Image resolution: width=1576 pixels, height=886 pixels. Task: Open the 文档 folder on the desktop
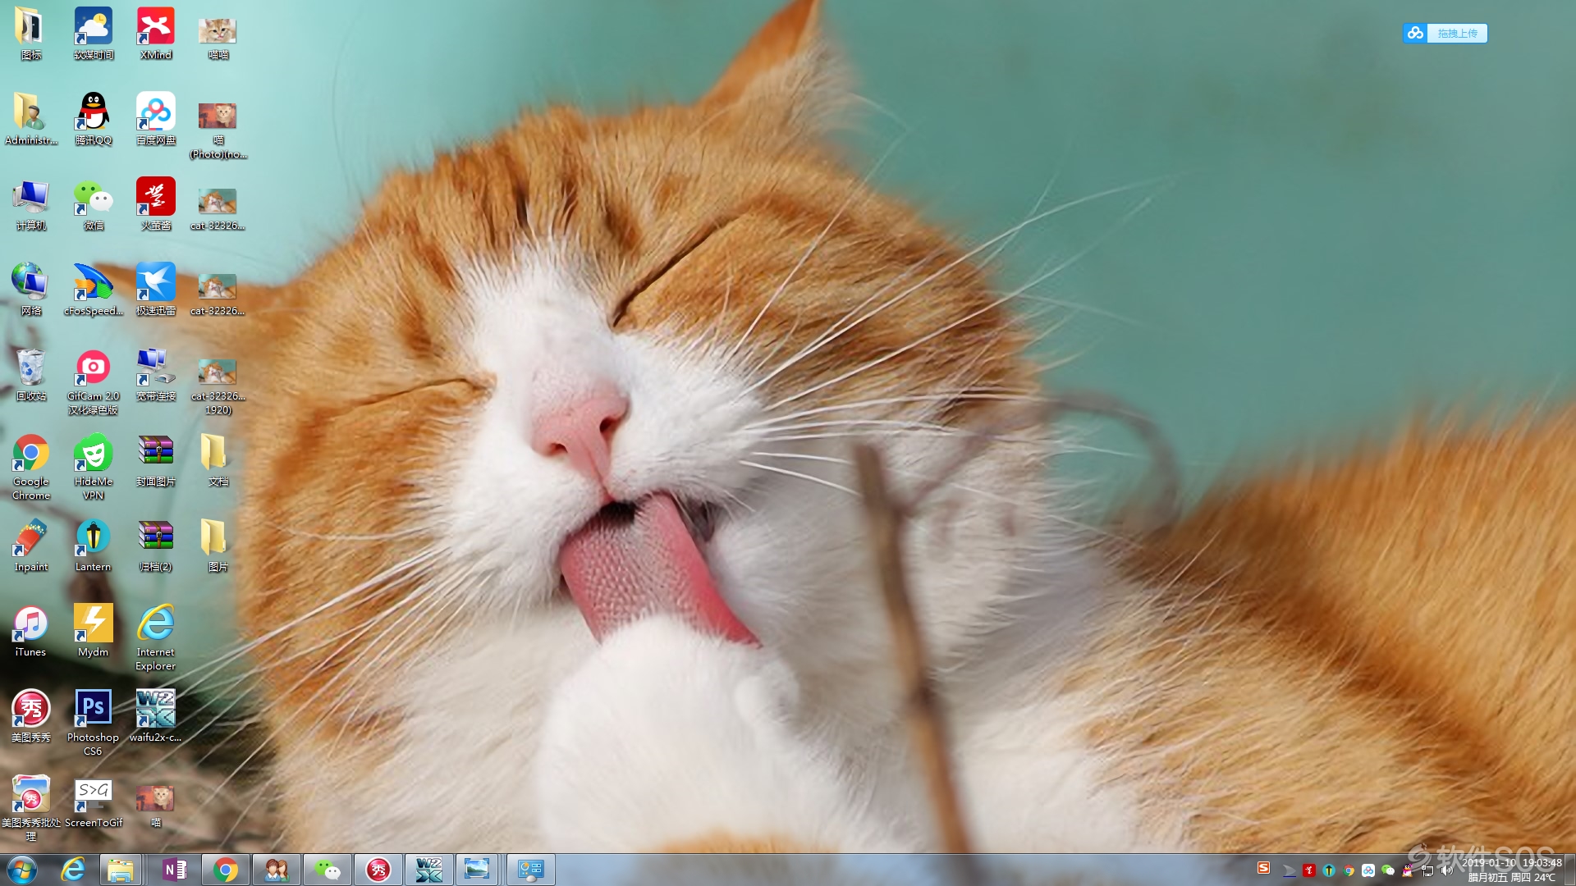point(218,461)
